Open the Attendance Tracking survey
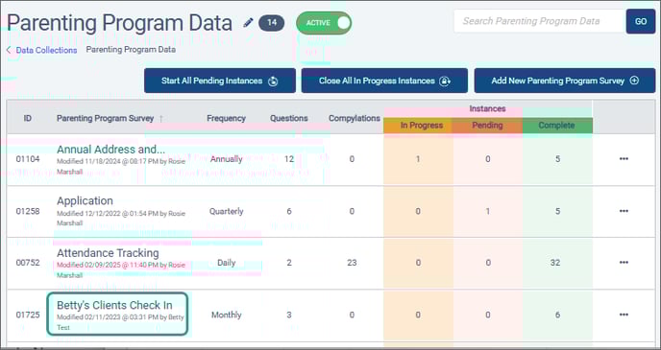 [108, 253]
